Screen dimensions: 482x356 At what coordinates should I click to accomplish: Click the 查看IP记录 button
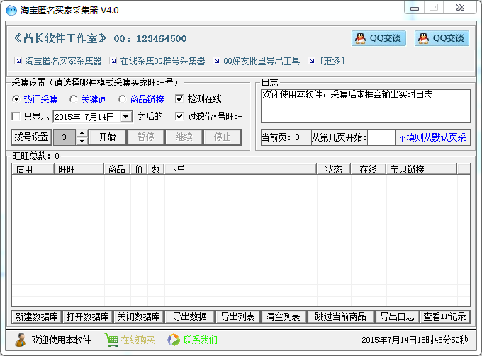click(x=445, y=316)
